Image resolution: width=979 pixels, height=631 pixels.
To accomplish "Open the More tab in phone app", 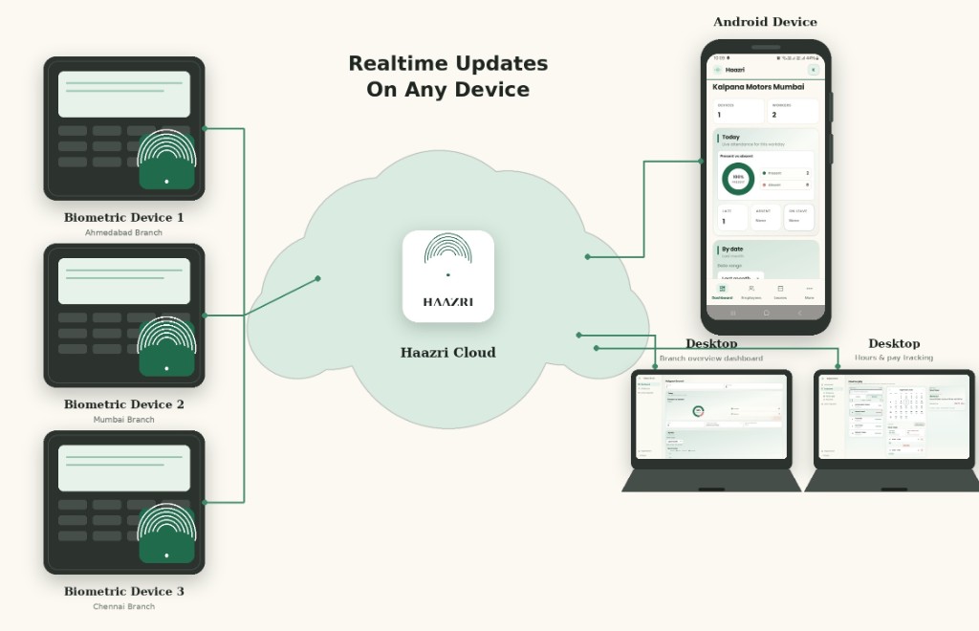I will pyautogui.click(x=809, y=292).
